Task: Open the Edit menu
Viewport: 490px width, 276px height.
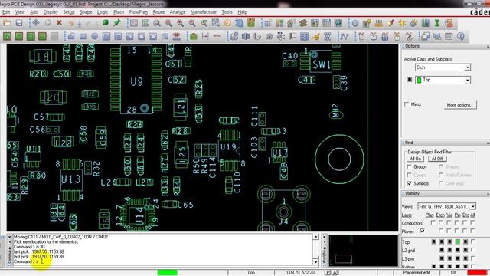Action: pyautogui.click(x=6, y=12)
